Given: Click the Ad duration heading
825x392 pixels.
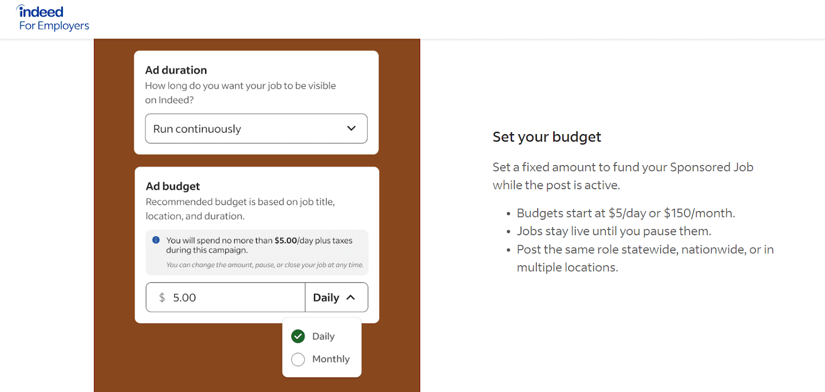Looking at the screenshot, I should click(x=176, y=70).
